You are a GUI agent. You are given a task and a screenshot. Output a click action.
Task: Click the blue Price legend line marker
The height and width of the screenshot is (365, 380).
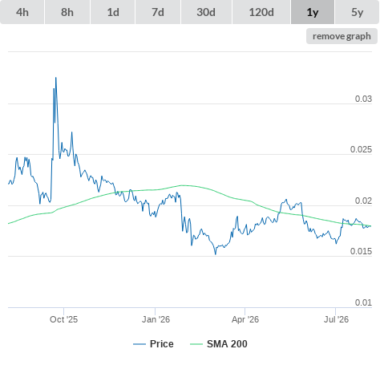point(139,344)
